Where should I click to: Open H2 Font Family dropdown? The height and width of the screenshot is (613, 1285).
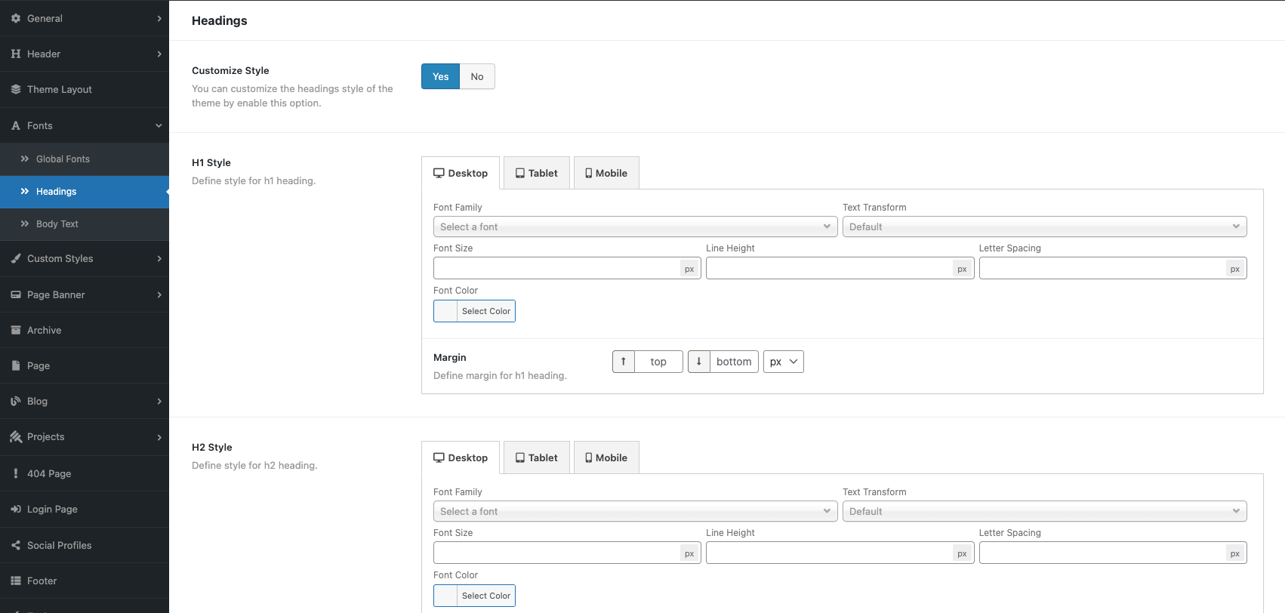click(x=635, y=511)
